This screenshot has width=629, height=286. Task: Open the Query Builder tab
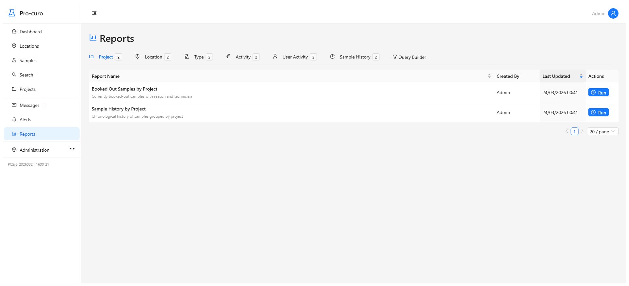pos(409,57)
